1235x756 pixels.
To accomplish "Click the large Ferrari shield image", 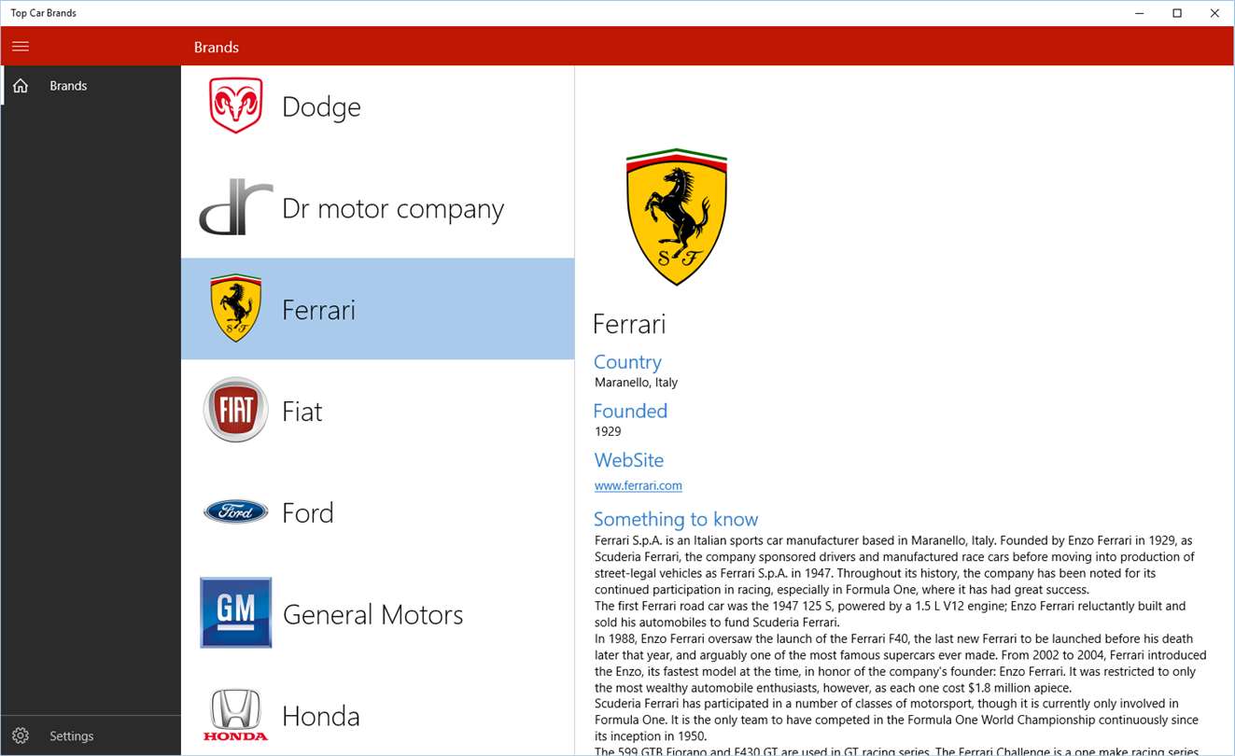I will [677, 217].
